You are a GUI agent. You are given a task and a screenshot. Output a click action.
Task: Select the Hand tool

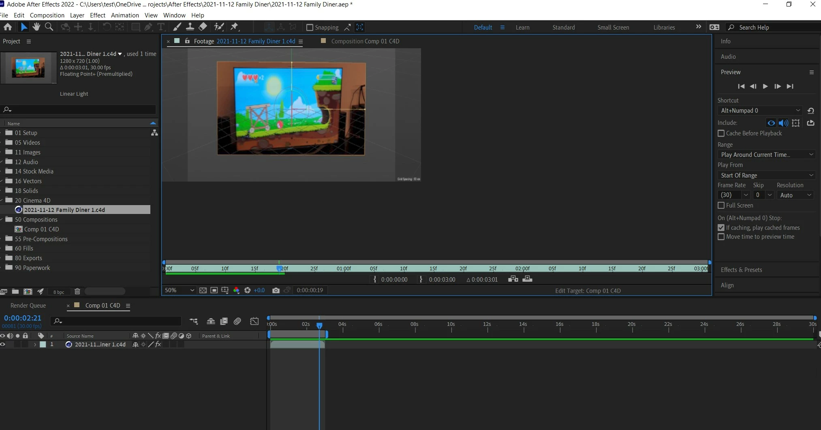coord(36,27)
